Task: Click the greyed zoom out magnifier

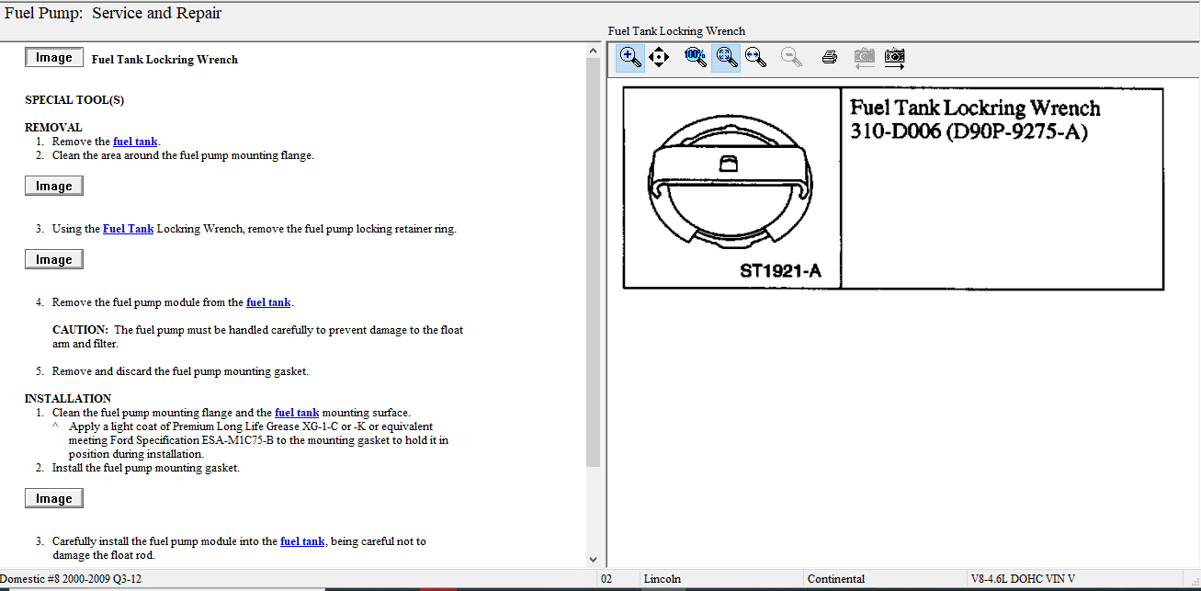Action: point(791,57)
